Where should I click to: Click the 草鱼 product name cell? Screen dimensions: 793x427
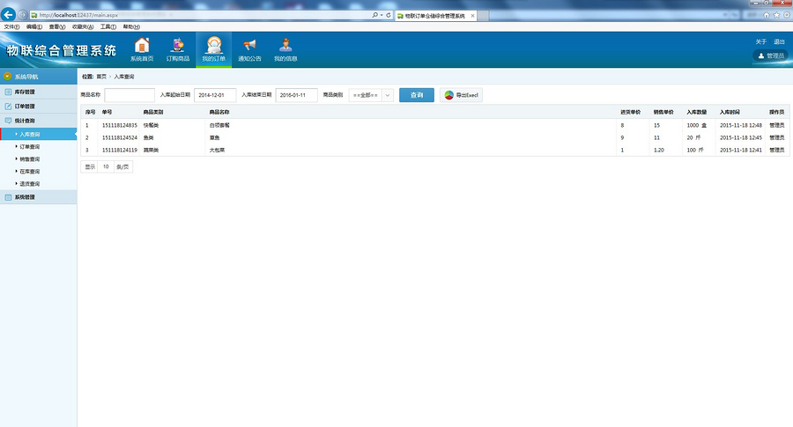pos(214,137)
